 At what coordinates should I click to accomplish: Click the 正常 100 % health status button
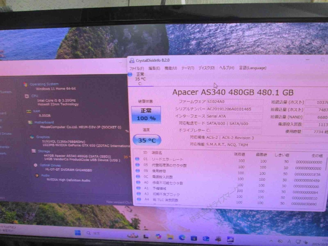[146, 115]
